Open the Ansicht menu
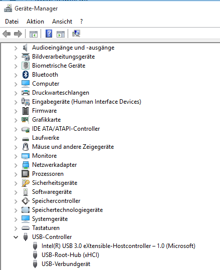The width and height of the screenshot is (220, 270). click(62, 22)
